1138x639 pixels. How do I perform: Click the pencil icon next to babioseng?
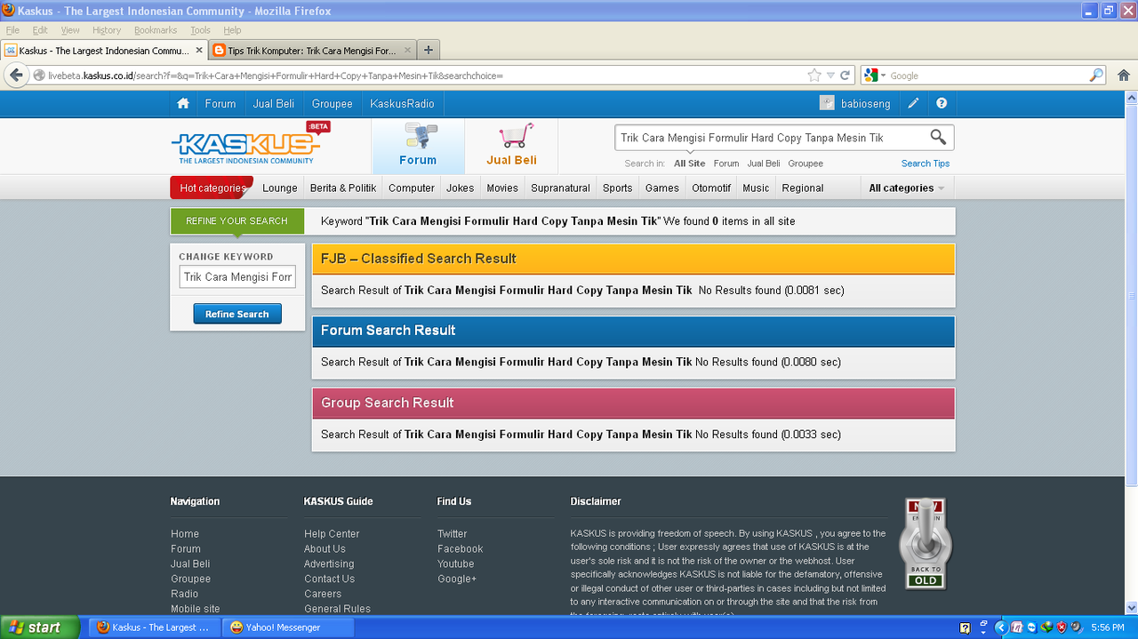(913, 104)
